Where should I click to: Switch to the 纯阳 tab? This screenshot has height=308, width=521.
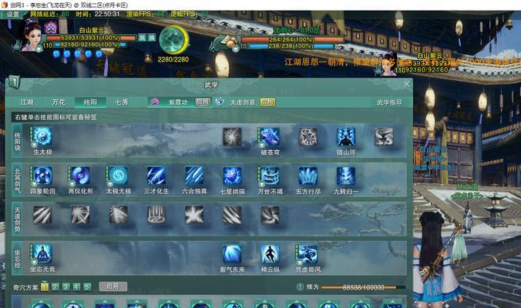coord(90,102)
